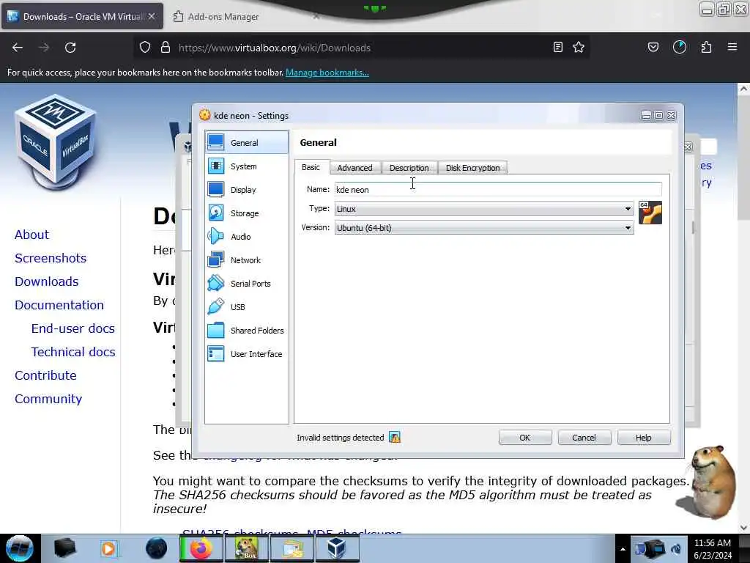Click the VirtualBox cube taskbar icon
The width and height of the screenshot is (750, 563).
(337, 548)
